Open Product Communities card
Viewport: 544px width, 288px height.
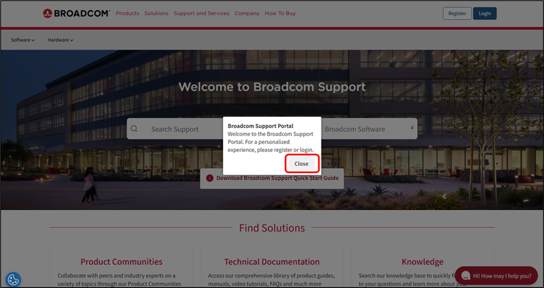point(121,267)
